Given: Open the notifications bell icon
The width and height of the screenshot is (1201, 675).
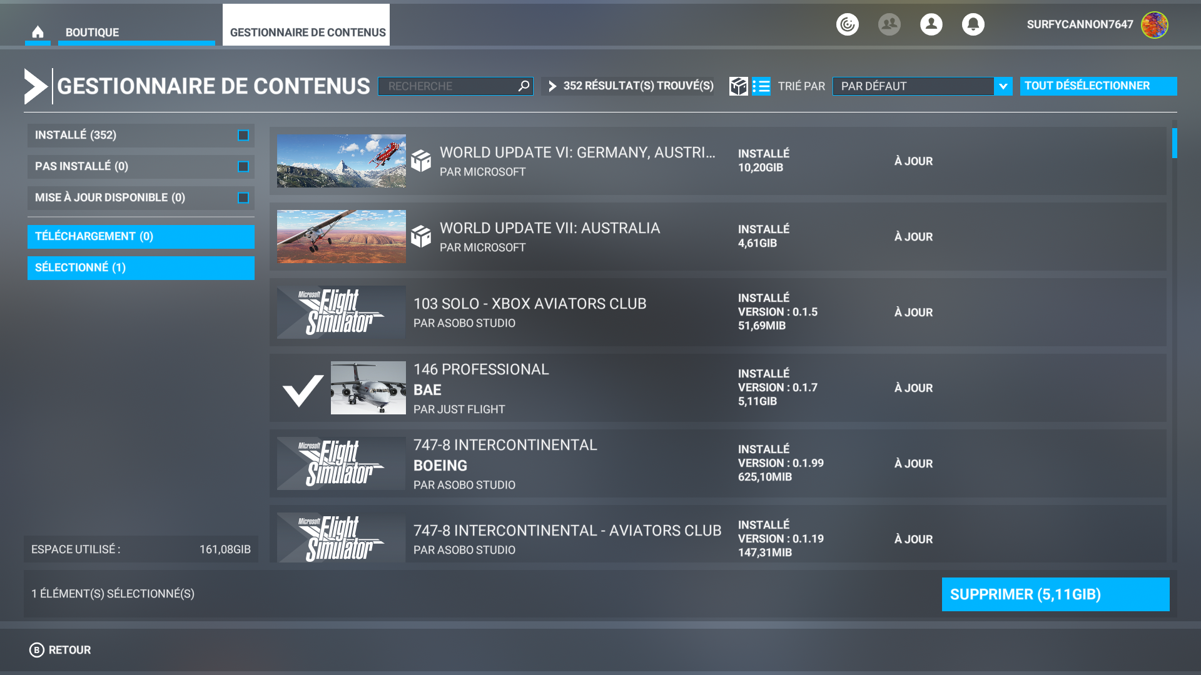Looking at the screenshot, I should coord(973,24).
